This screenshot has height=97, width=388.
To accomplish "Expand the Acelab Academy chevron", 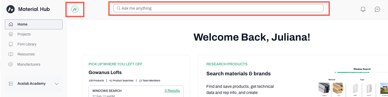I will pos(57,84).
